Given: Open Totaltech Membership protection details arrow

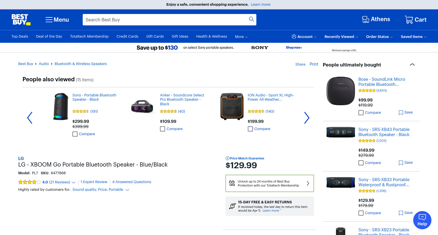Looking at the screenshot, I should [308, 183].
